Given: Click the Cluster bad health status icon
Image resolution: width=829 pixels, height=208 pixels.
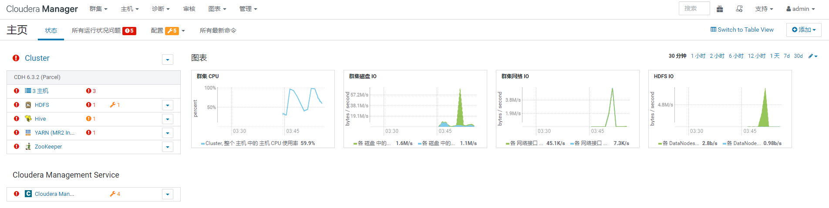Looking at the screenshot, I should [16, 58].
